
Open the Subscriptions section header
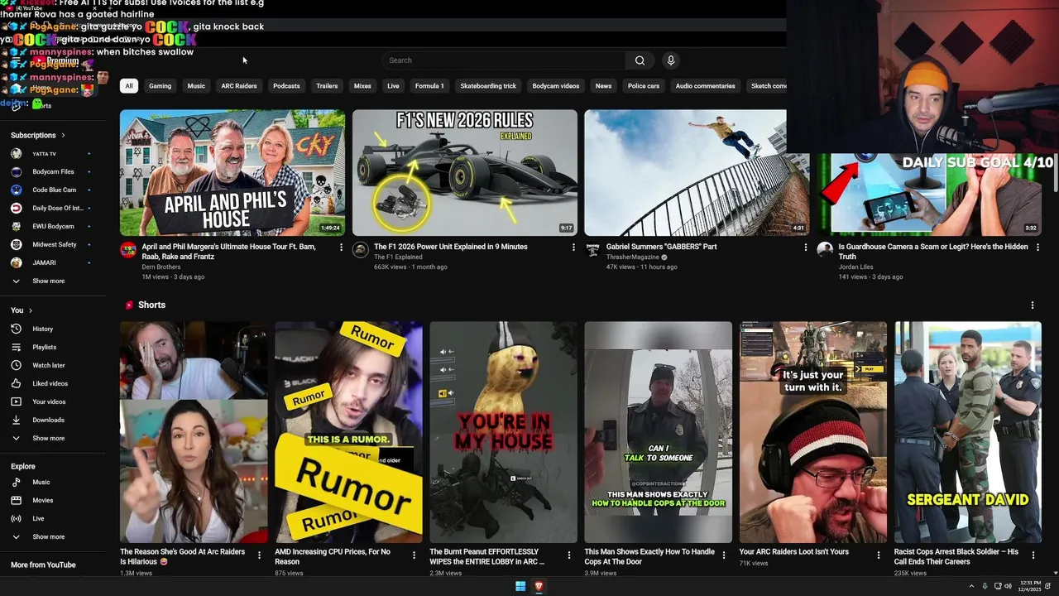37,135
